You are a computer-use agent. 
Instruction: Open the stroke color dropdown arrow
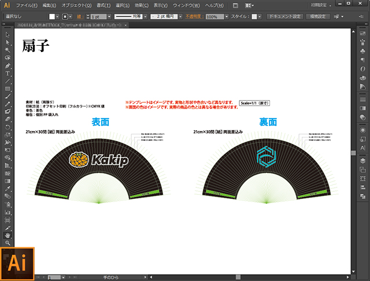[71, 17]
